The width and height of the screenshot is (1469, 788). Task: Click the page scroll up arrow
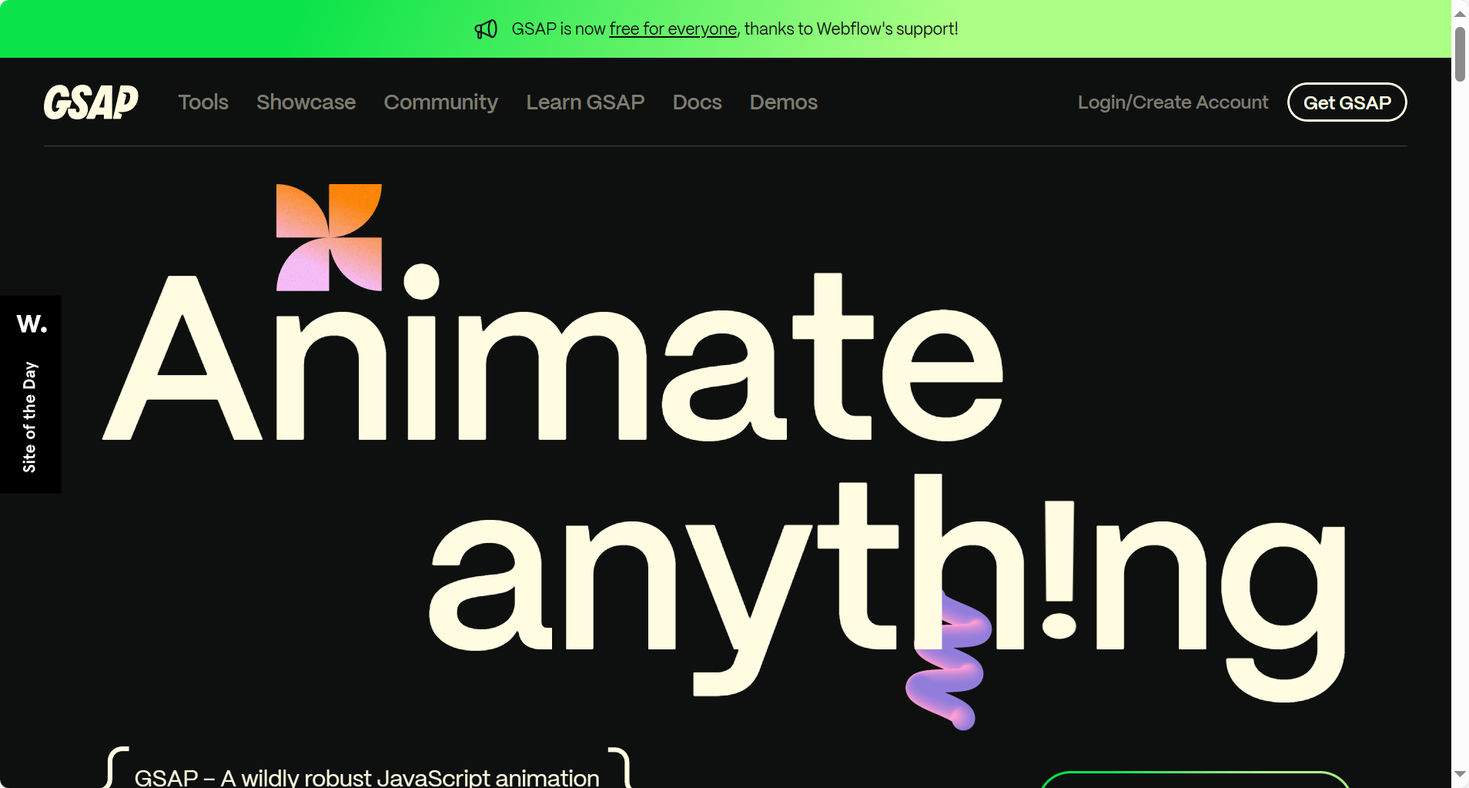(1460, 13)
